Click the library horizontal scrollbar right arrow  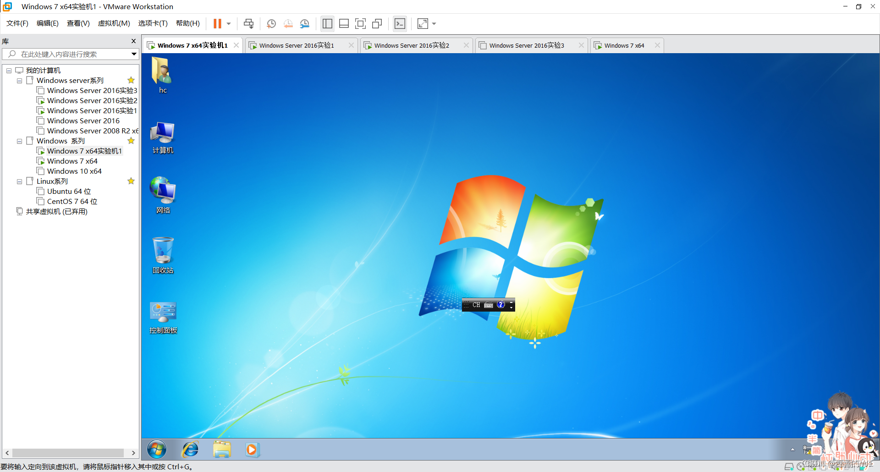tap(133, 453)
